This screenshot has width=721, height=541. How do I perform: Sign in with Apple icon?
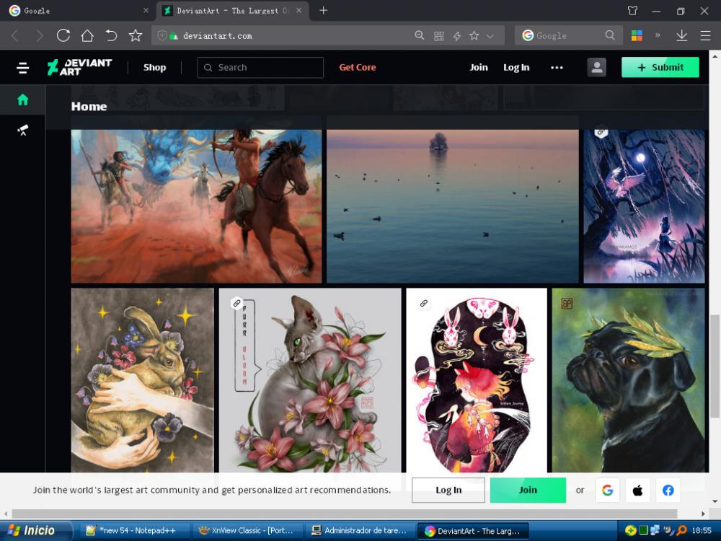(x=637, y=491)
